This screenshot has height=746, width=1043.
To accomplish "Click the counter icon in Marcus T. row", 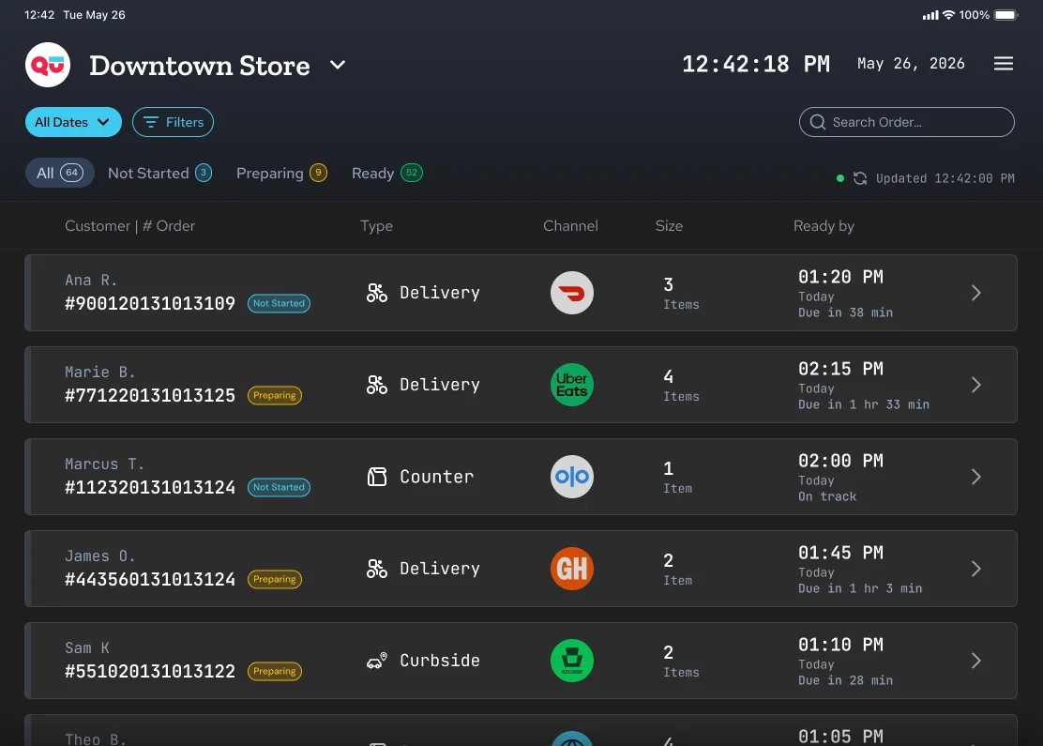I will click(377, 477).
